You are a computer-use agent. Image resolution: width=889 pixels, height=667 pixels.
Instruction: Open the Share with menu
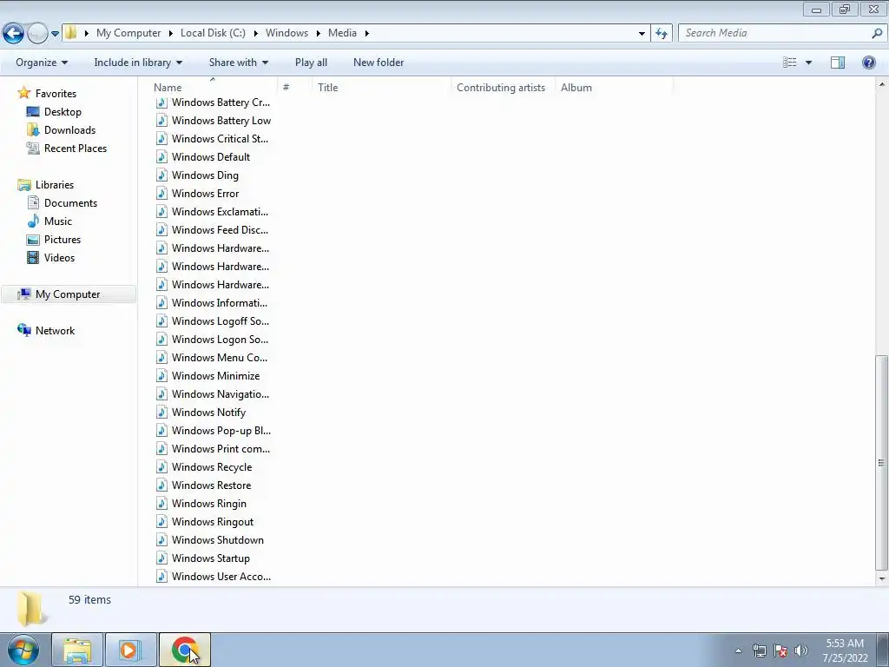pyautogui.click(x=238, y=63)
